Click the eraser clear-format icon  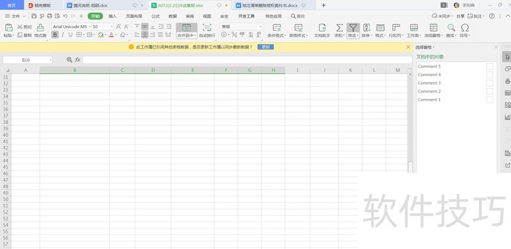click(123, 34)
